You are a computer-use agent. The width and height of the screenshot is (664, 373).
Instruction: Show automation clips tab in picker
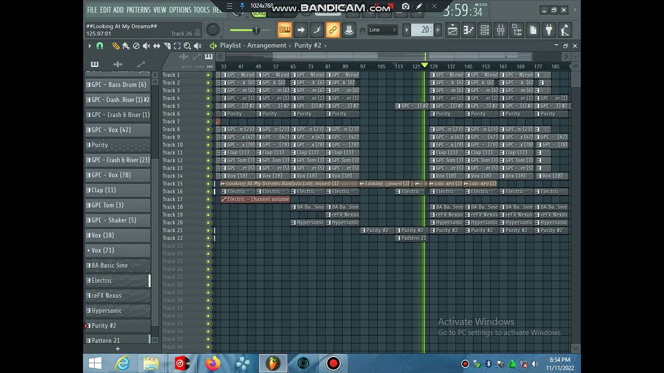141,64
